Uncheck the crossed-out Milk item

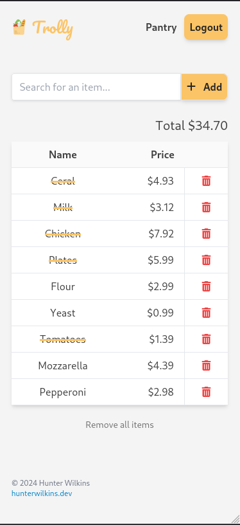63,208
